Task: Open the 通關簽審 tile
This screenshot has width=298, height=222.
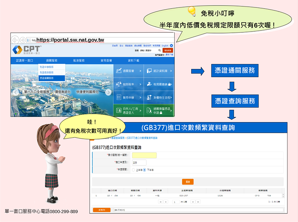Action: click(x=128, y=70)
